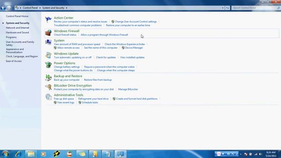Click Defragment your hard drive link
The image size is (281, 158).
(93, 99)
